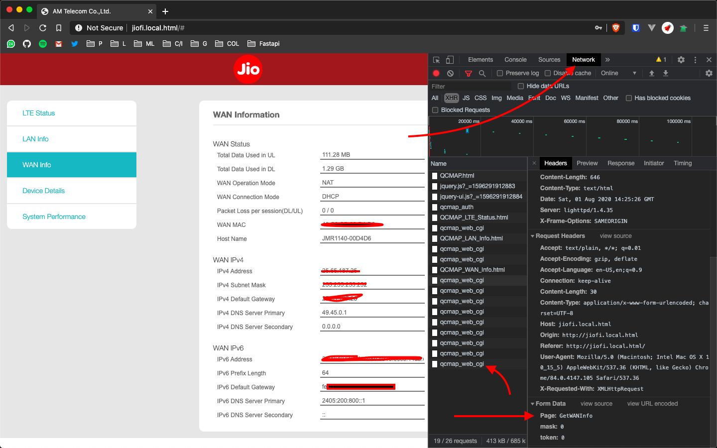Click view URL encoded for Form Data
Viewport: 717px width, 448px height.
click(652, 404)
